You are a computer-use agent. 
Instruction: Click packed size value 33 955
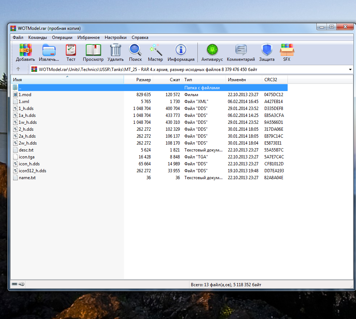[x=174, y=171]
